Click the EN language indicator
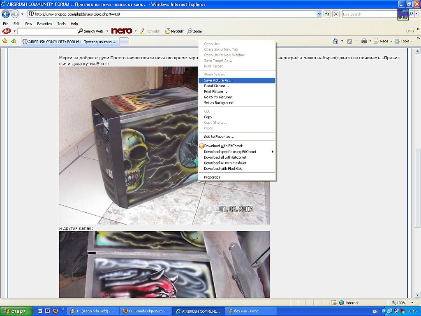Screen dimensions: 421x316 coord(375,311)
